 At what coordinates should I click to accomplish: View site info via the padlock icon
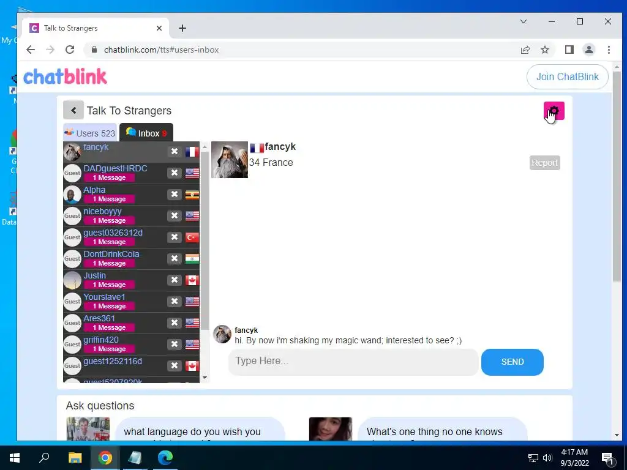click(x=94, y=50)
